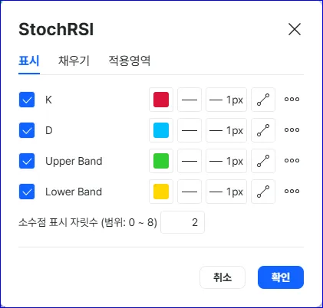The image size is (323, 308).
Task: Disable the Upper Band checkbox
Action: pyautogui.click(x=27, y=161)
